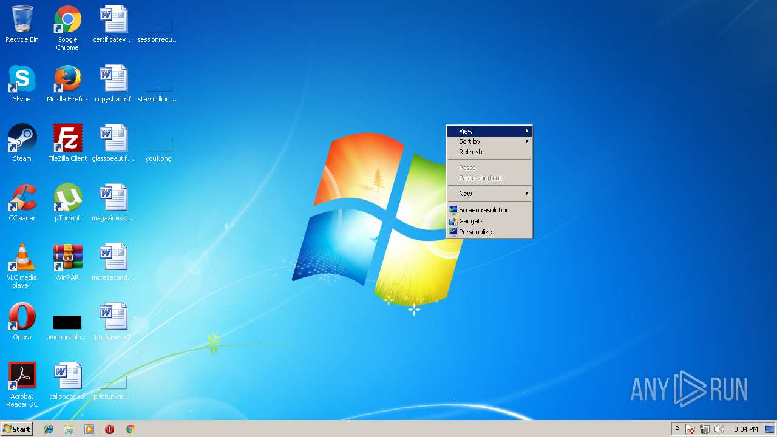Screen dimensions: 777x437
Task: Open the volume speaker tray icon
Action: [x=719, y=429]
